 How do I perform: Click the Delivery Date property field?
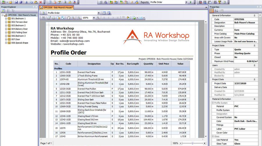point(246,87)
